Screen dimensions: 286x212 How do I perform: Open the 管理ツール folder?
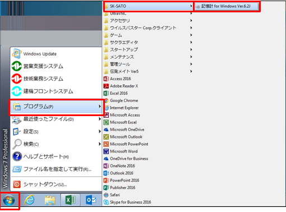147,64
